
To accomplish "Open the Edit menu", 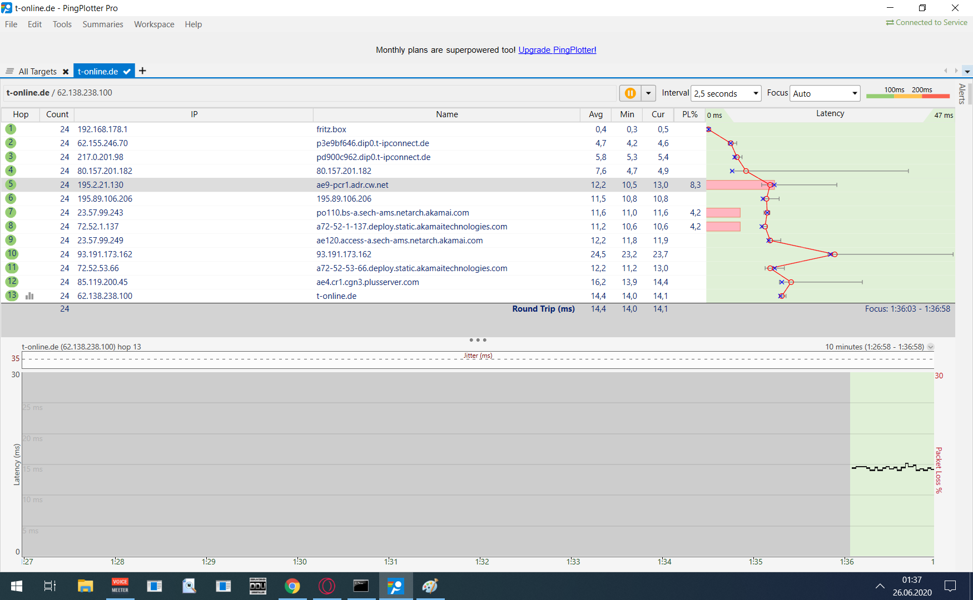I will click(x=34, y=24).
